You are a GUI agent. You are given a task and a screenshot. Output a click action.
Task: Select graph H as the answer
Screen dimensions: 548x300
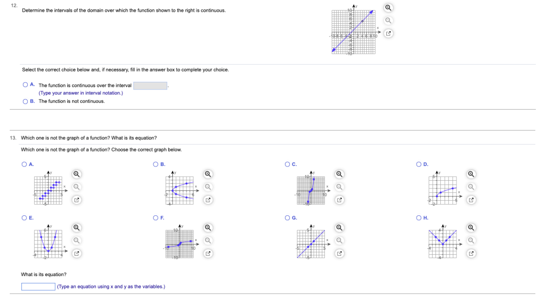pos(418,218)
